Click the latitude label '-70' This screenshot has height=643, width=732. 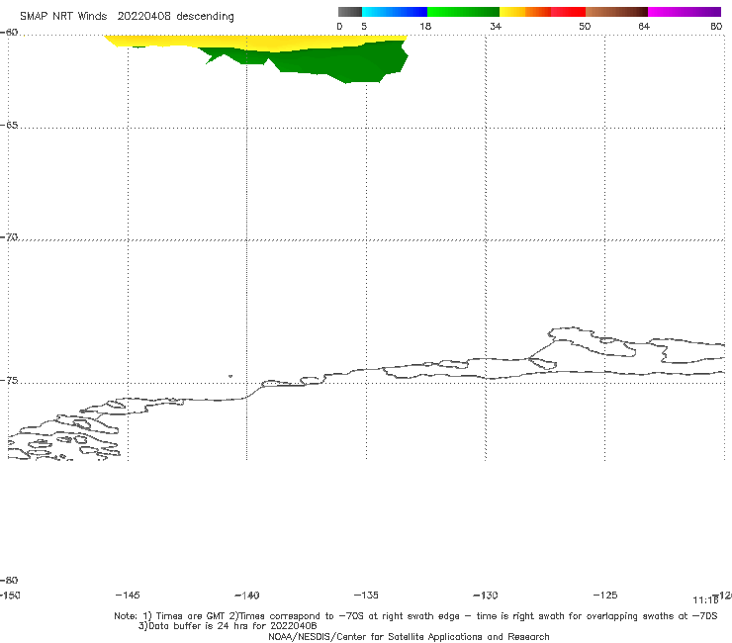(9, 237)
